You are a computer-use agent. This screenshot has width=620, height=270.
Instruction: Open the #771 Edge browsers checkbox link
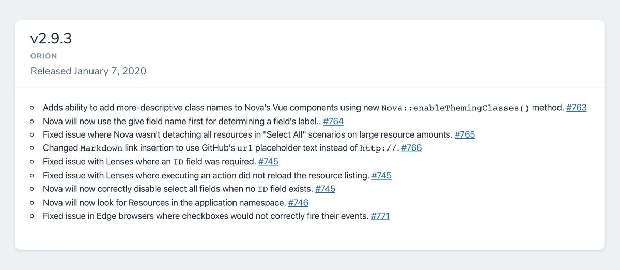point(380,216)
